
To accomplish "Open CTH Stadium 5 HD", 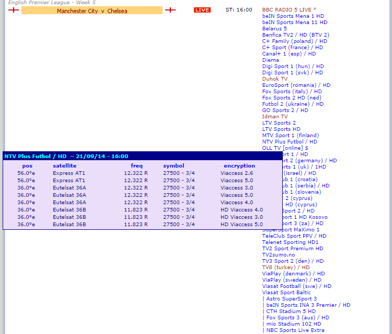I will coord(291,311).
